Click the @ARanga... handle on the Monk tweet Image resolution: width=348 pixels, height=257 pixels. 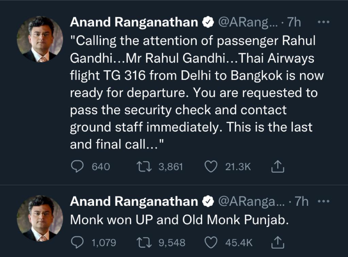click(x=251, y=201)
